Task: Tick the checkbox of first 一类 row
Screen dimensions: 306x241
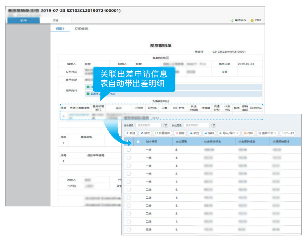Action: 129,150
